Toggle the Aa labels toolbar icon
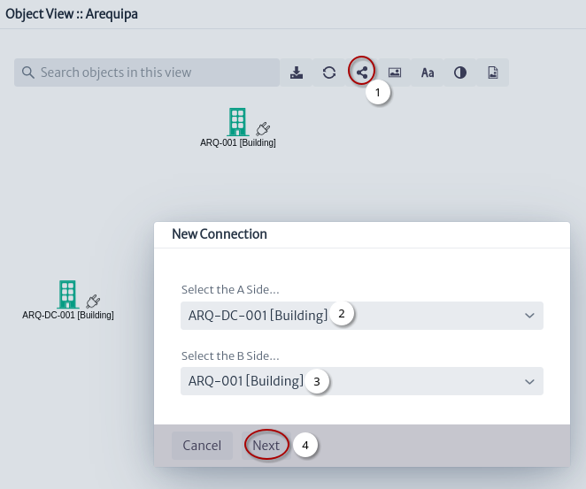 [428, 73]
